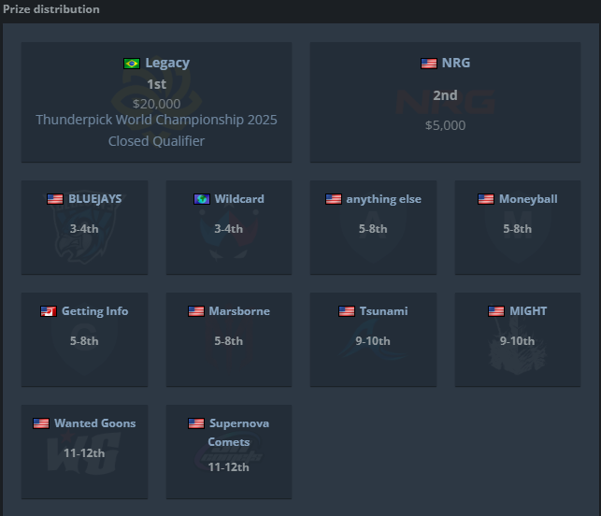Click the 2nd placement text
Viewport: 601px width, 516px height.
446,95
